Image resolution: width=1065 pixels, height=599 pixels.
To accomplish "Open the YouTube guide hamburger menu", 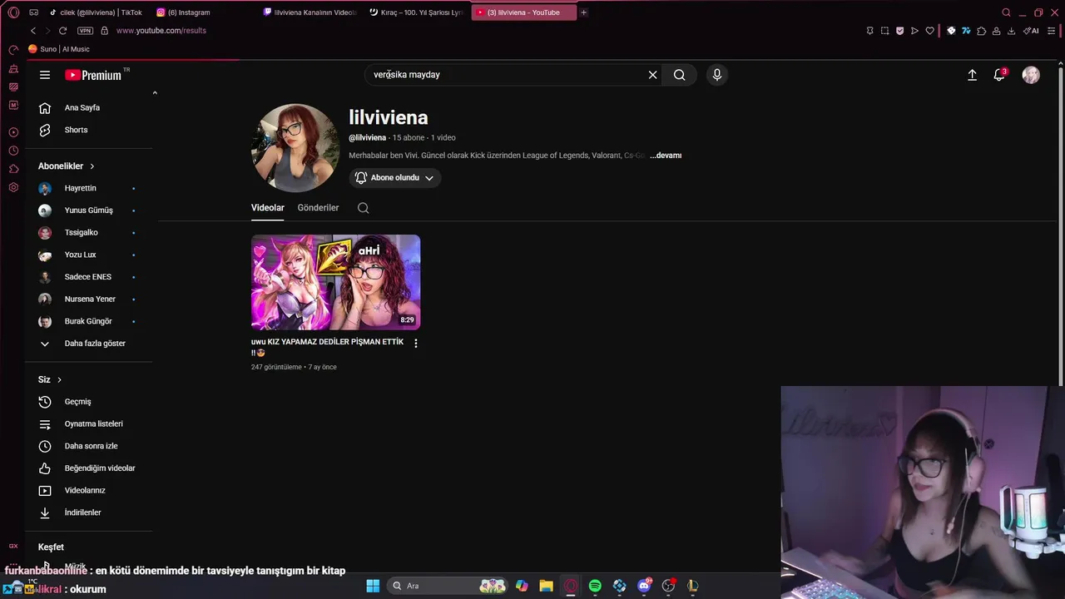I will [x=45, y=75].
